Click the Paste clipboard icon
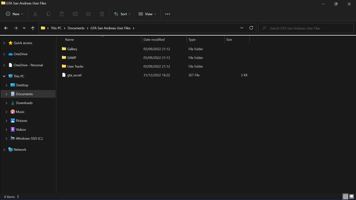 pos(62,14)
